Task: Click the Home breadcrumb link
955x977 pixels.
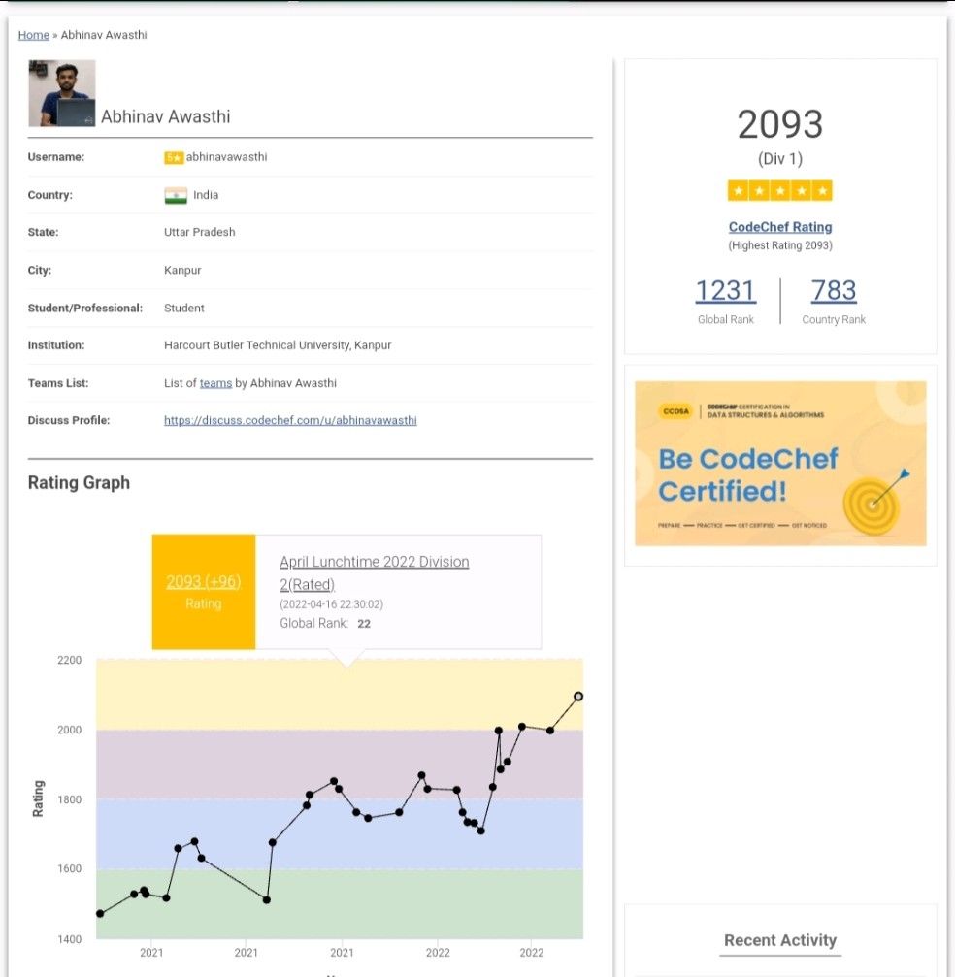Action: pyautogui.click(x=33, y=35)
